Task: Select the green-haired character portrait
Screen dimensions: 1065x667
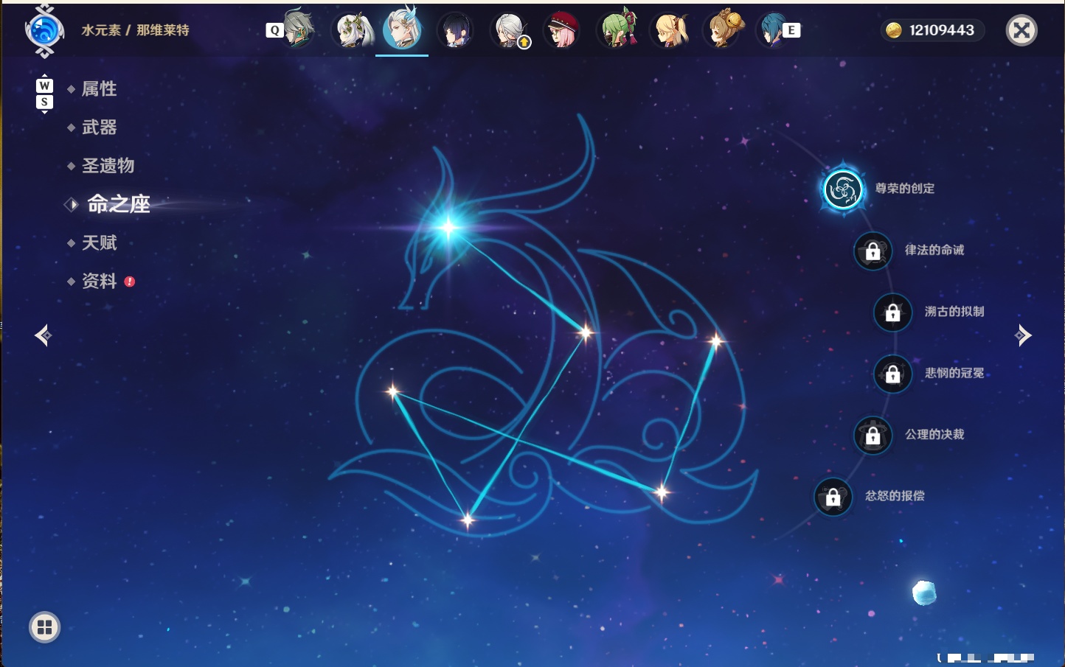Action: (x=617, y=30)
